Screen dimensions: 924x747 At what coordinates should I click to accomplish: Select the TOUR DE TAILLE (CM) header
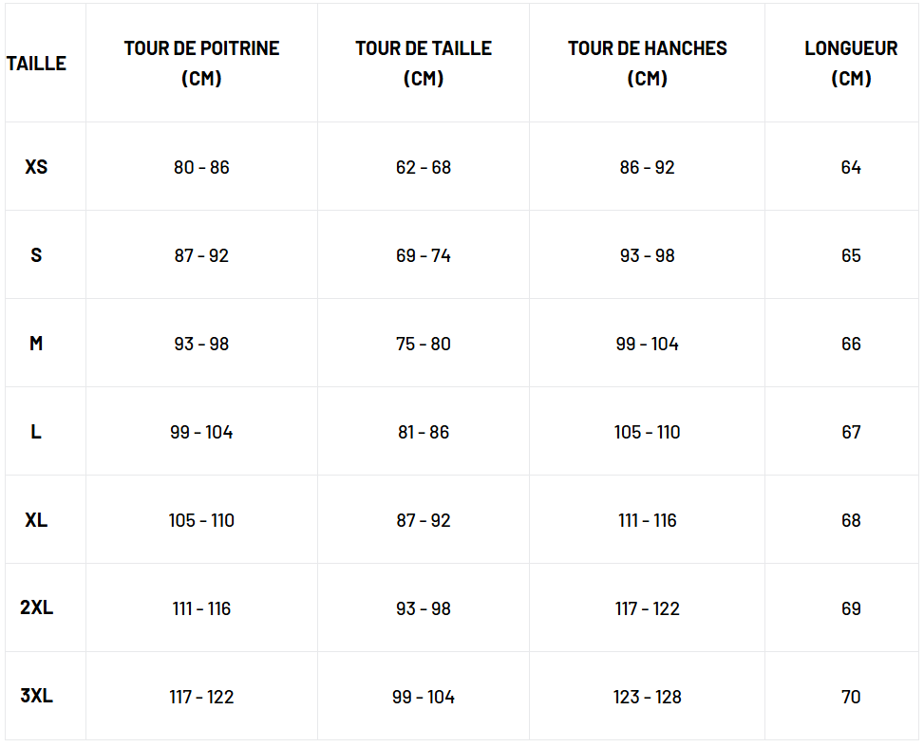pos(424,64)
